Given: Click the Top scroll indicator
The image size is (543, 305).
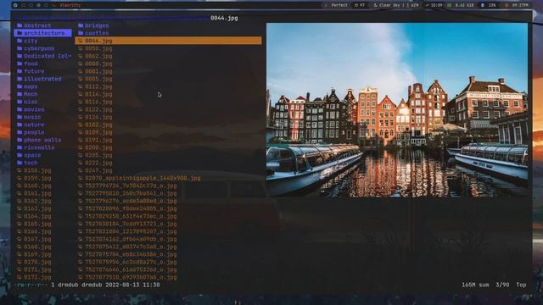Looking at the screenshot, I should click(x=521, y=285).
